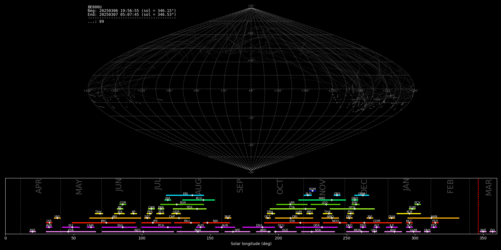
Task: Click the AUG month label
Action: tap(198, 186)
